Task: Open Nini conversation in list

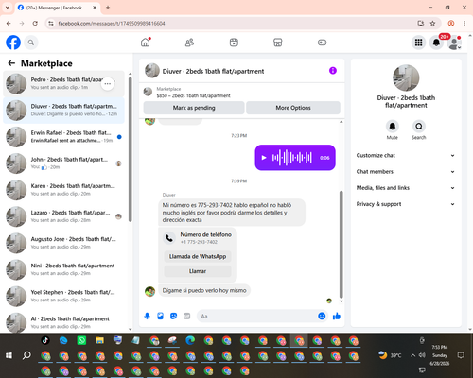Action: coord(63,269)
